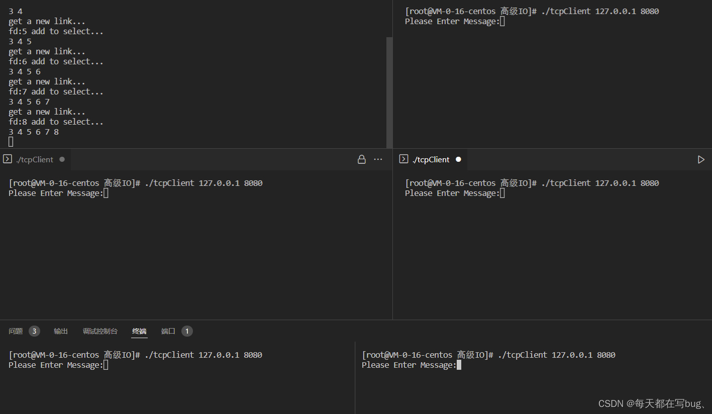Viewport: 712px width, 414px height.
Task: Select the 终端 panel tab
Action: (139, 331)
